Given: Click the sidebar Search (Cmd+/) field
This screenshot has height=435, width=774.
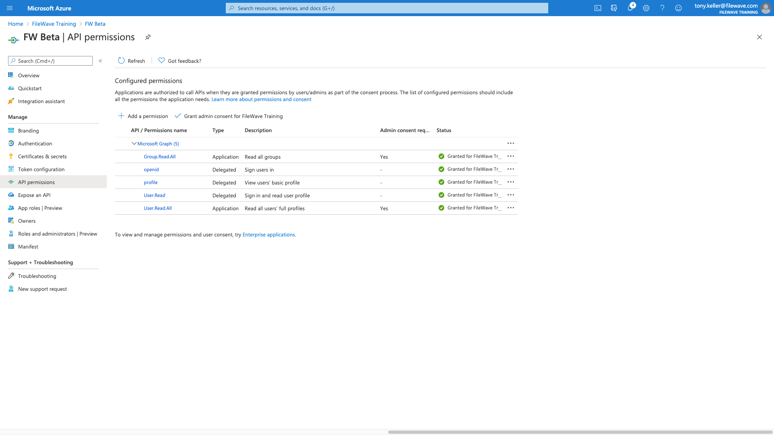Looking at the screenshot, I should click(x=50, y=61).
